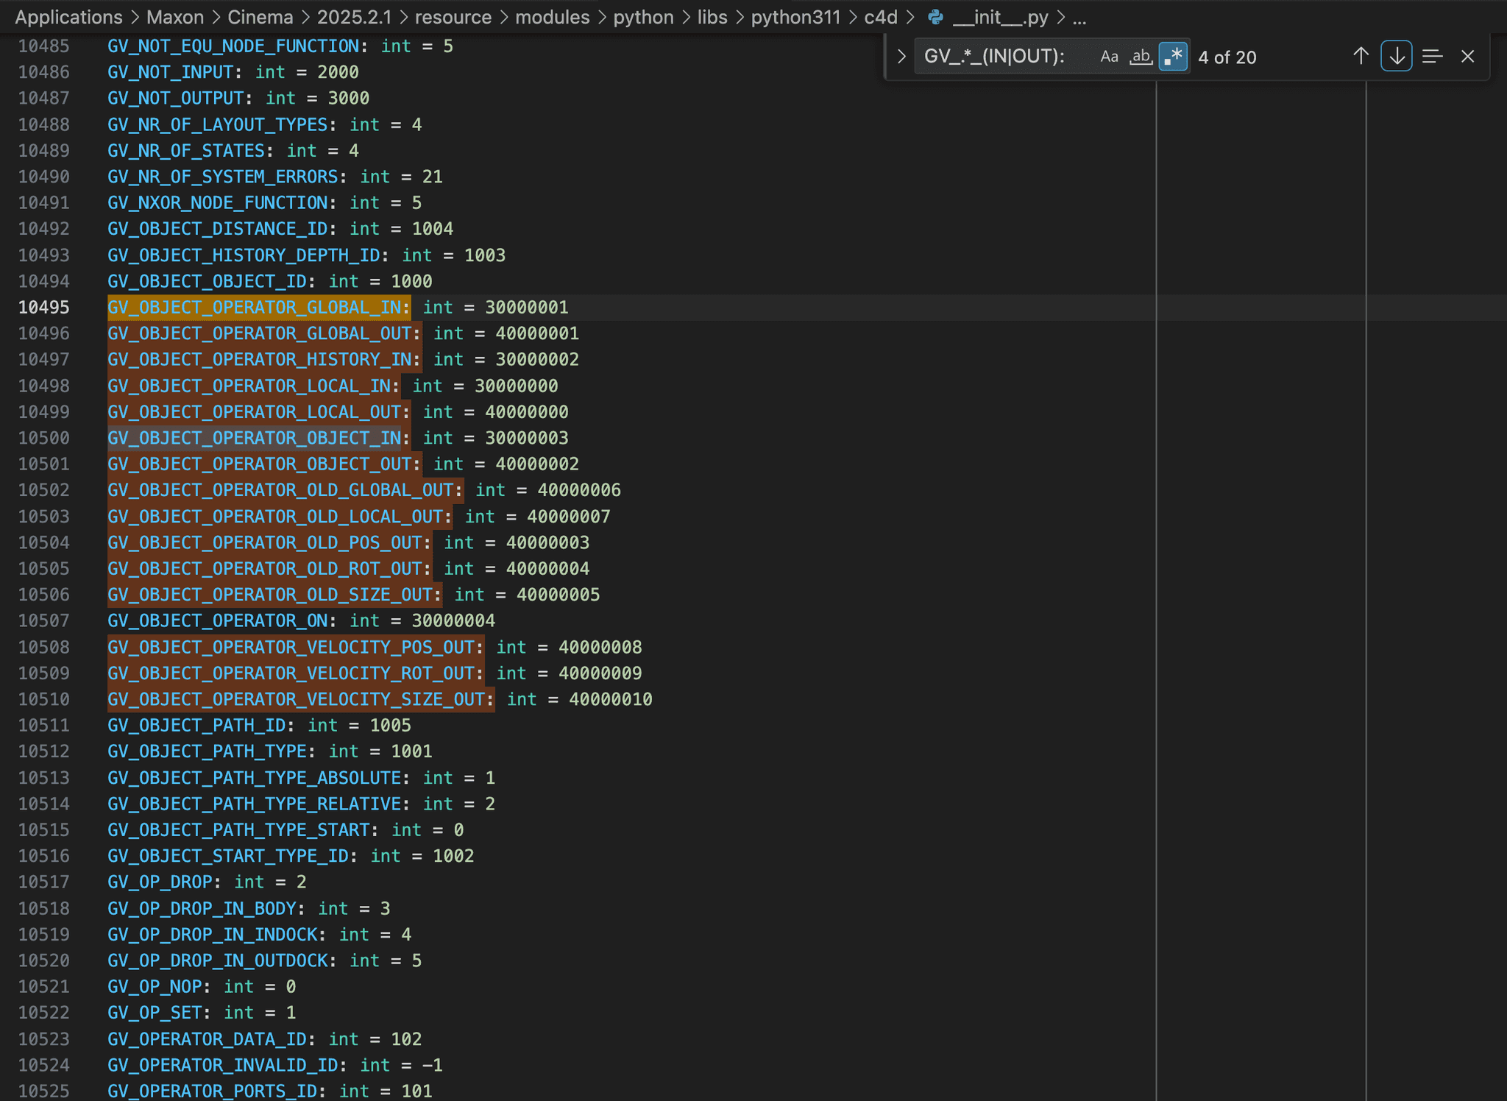Click GV_OPERATOR_DATA_ID identifier

tap(207, 1038)
